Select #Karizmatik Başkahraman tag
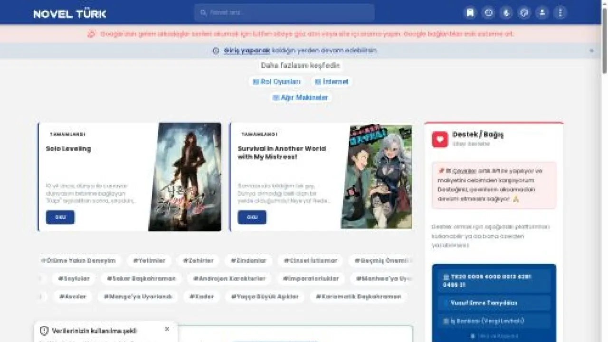 click(359, 296)
